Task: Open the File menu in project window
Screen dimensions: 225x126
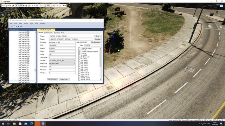Action: [x=11, y=23]
